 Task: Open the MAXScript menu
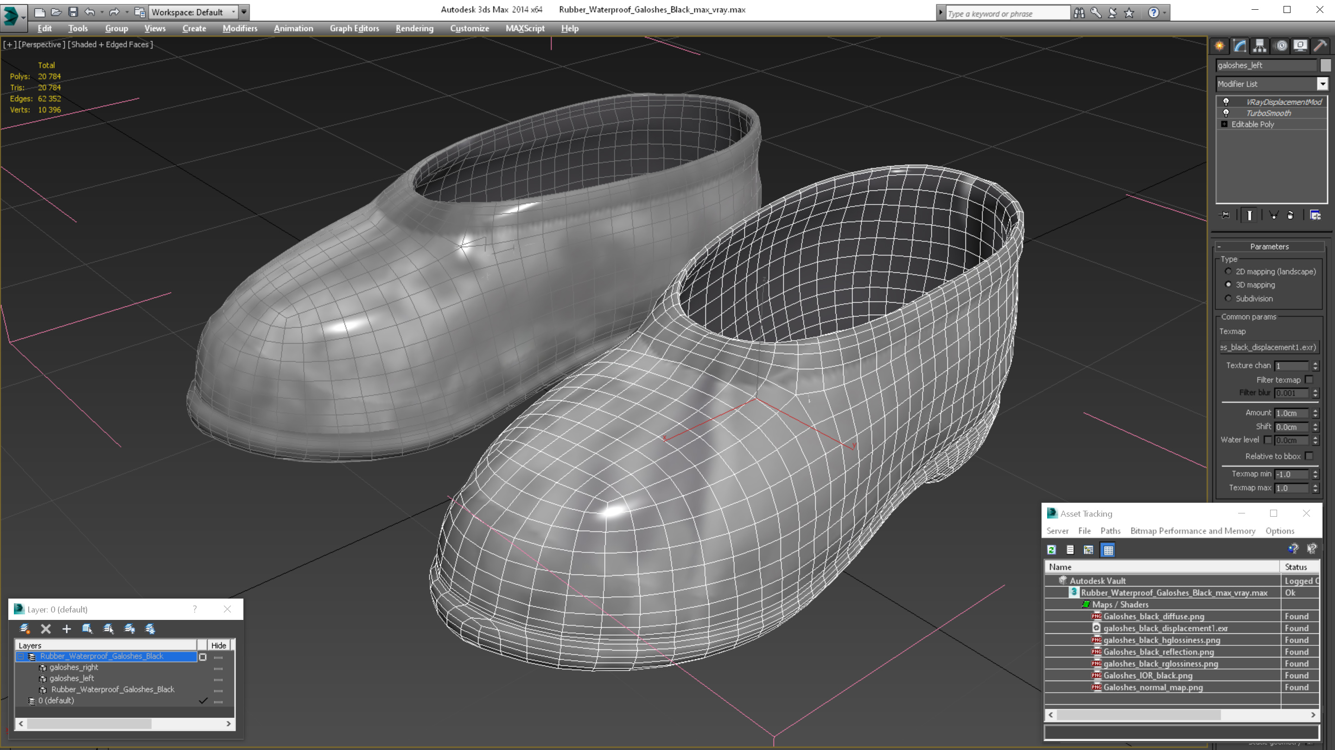tap(525, 28)
